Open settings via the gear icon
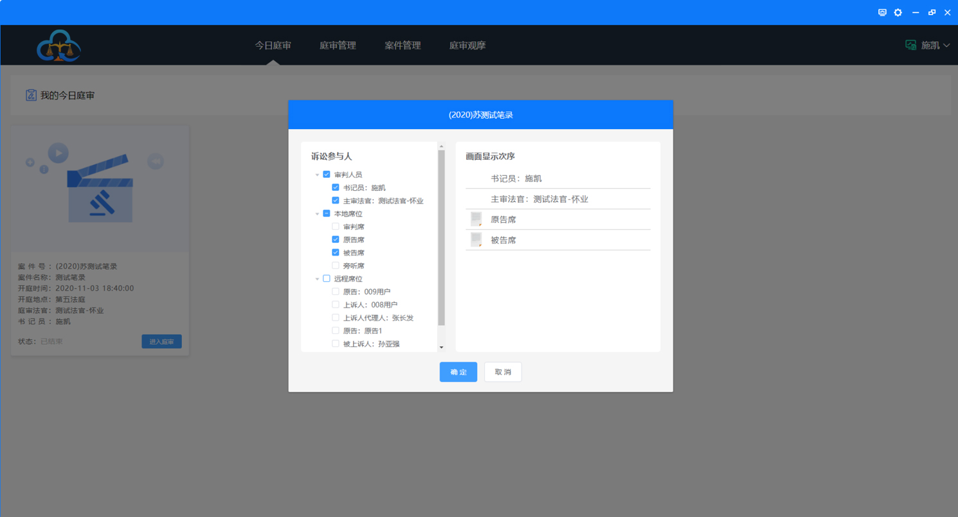958x517 pixels. point(898,12)
